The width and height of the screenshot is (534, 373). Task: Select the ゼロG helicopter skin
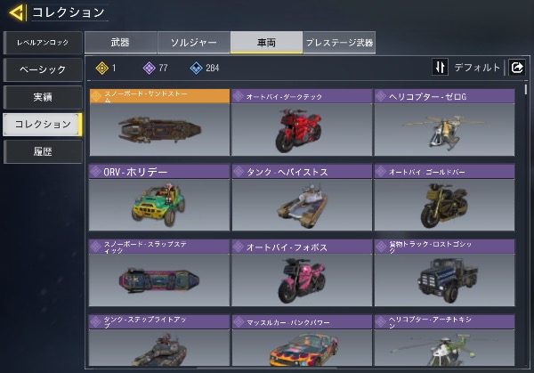point(444,123)
